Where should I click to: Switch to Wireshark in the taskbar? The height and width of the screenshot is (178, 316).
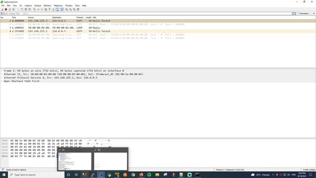[101, 175]
